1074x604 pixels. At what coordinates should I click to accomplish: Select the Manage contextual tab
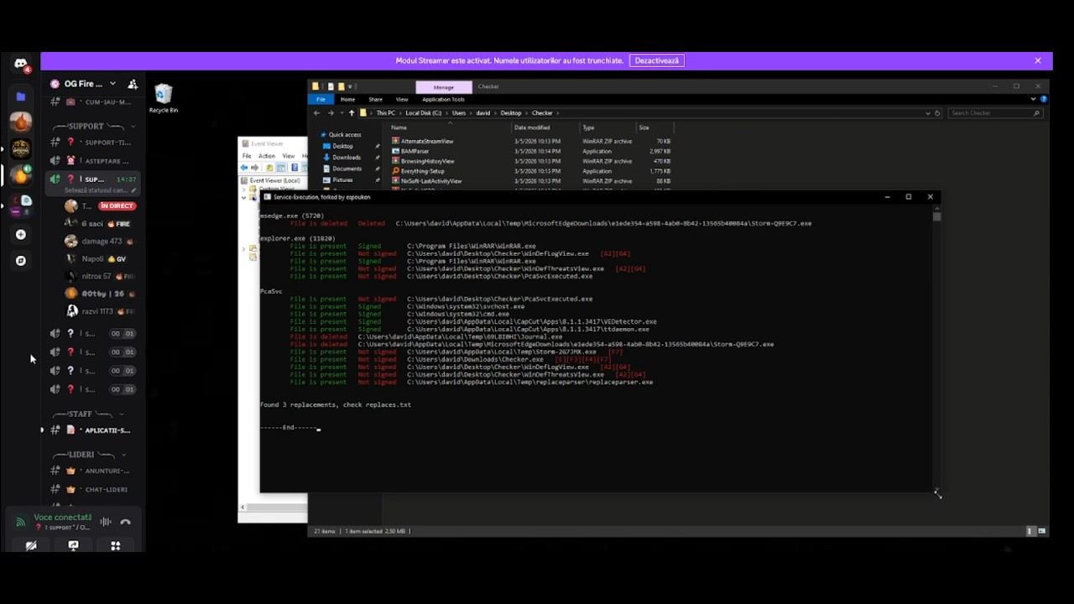point(444,87)
